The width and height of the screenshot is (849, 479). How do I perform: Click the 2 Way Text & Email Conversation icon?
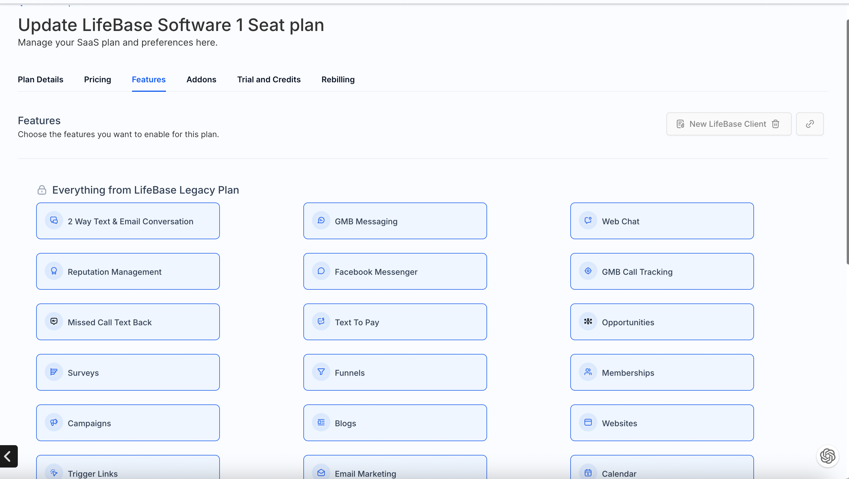coord(54,220)
